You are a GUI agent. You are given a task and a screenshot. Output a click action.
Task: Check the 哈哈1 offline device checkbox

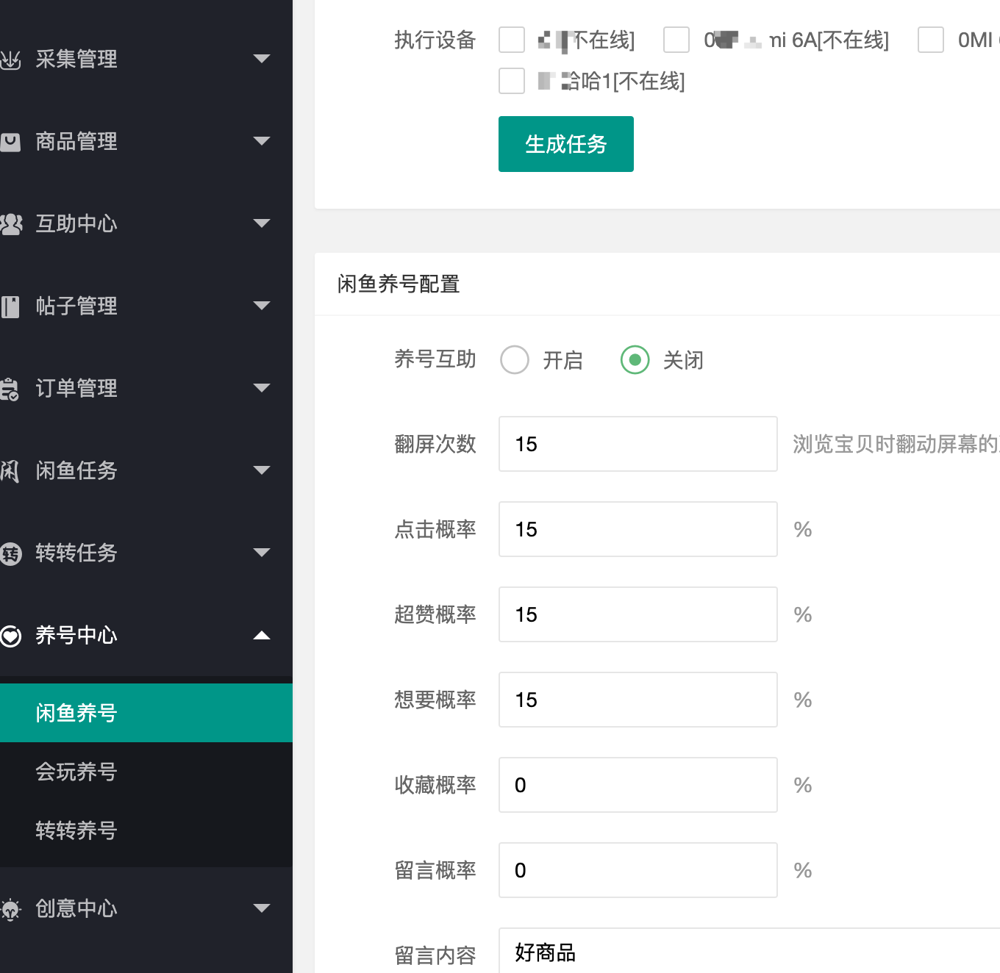coord(512,81)
